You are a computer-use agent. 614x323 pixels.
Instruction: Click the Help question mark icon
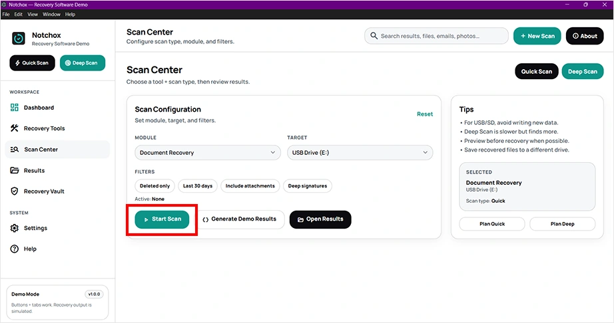coord(15,249)
